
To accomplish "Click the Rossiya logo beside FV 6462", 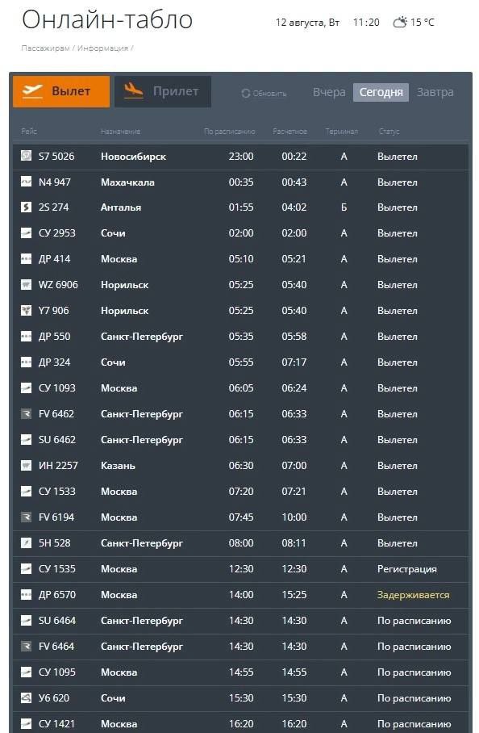I will pyautogui.click(x=26, y=413).
